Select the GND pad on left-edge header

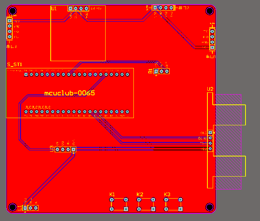click(x=10, y=26)
